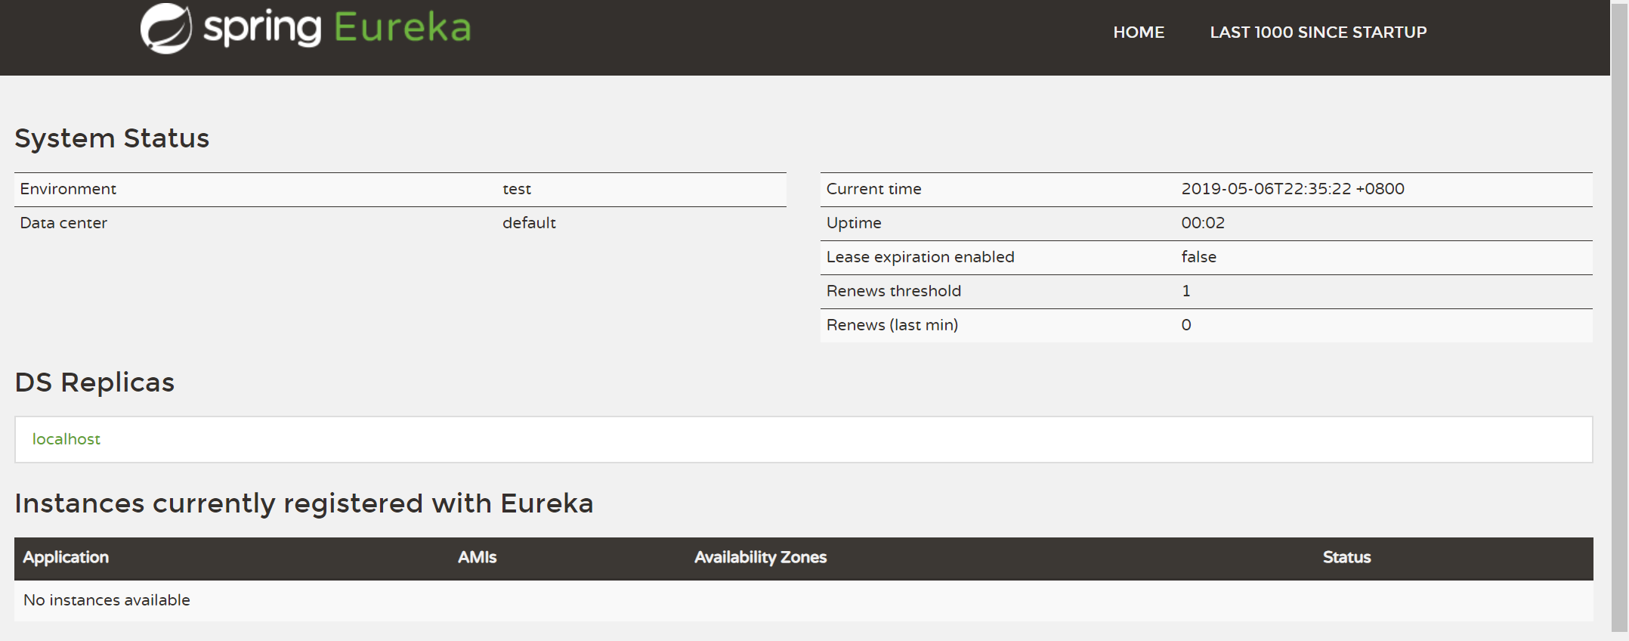Select the environment value 'test'
Image resolution: width=1629 pixels, height=641 pixels.
click(x=517, y=189)
